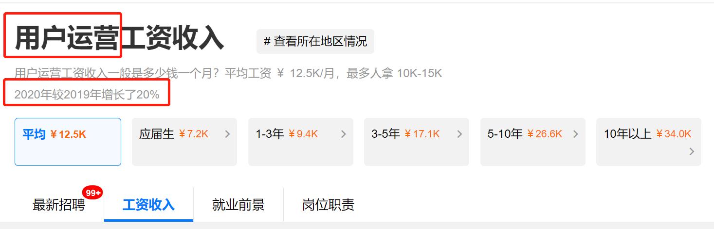Click the chevron arrow on 10年以上 card
The image size is (714, 229).
[x=692, y=152]
